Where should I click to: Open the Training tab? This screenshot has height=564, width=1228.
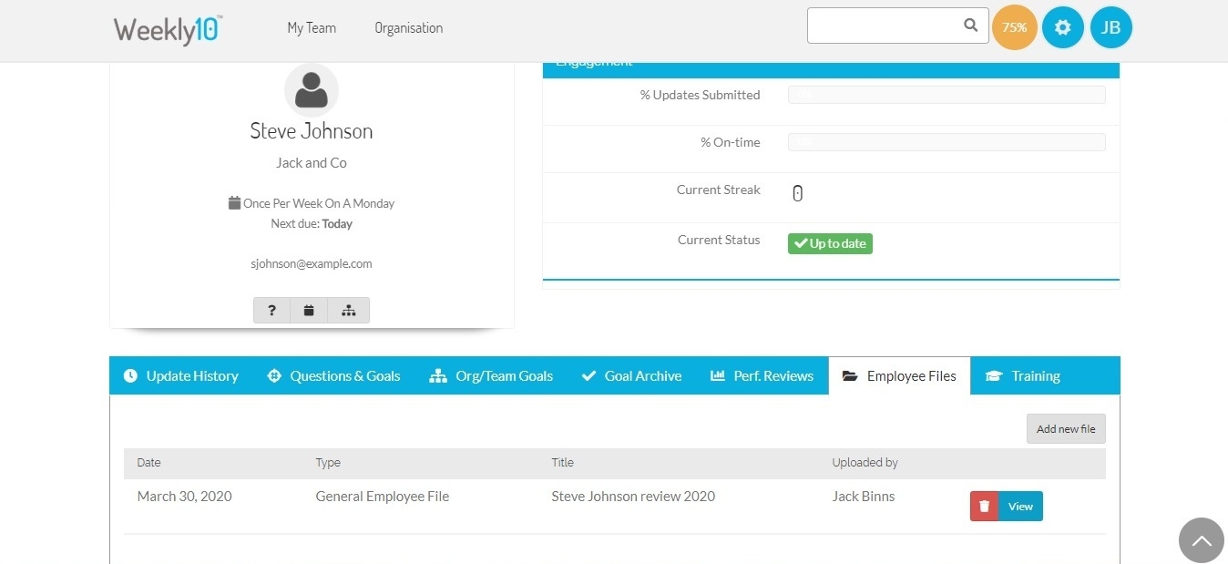[x=1023, y=376]
